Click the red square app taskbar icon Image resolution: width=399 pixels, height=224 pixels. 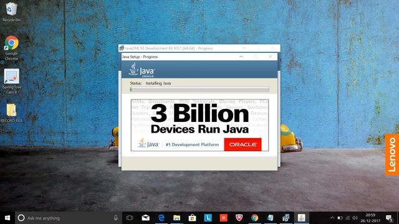click(223, 218)
